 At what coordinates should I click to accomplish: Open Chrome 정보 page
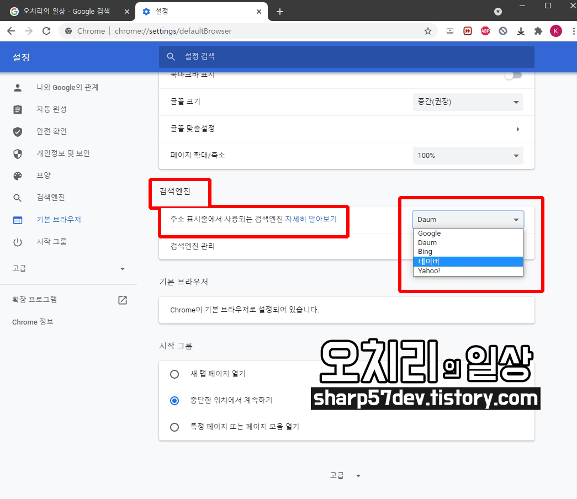(x=33, y=322)
